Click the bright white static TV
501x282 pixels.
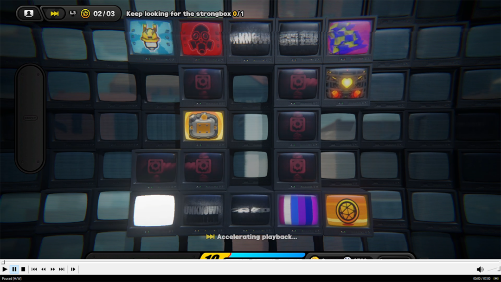point(154,211)
